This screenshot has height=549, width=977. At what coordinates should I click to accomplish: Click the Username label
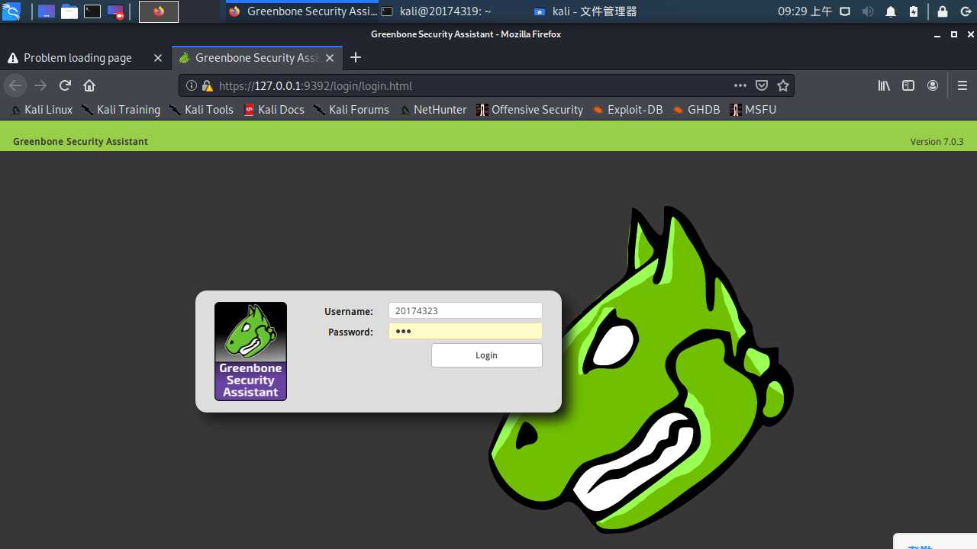point(349,311)
